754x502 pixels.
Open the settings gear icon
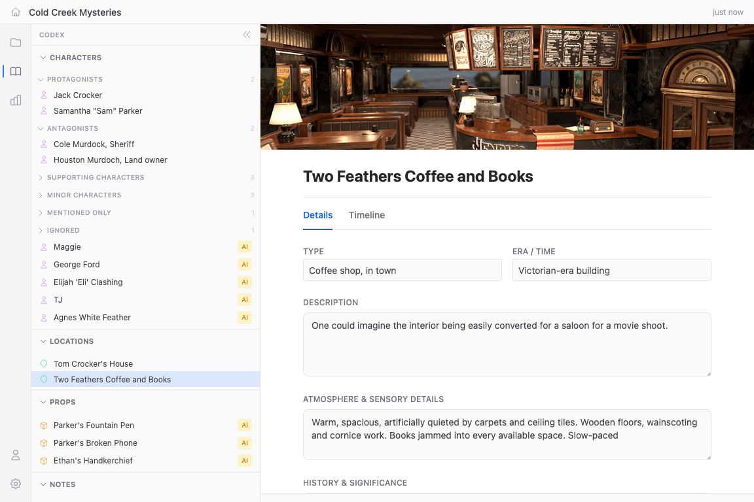click(x=16, y=484)
